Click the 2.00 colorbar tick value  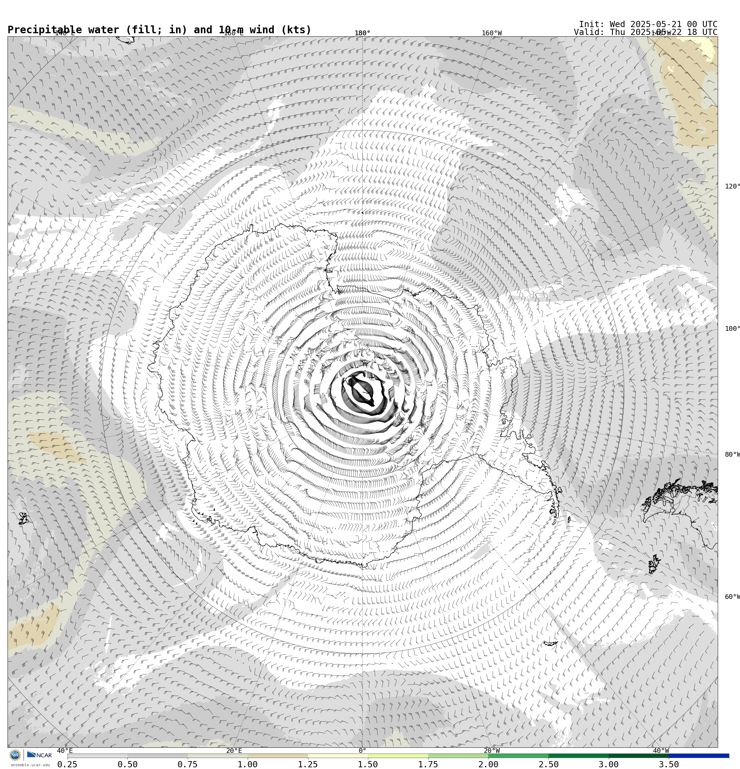coord(488,764)
